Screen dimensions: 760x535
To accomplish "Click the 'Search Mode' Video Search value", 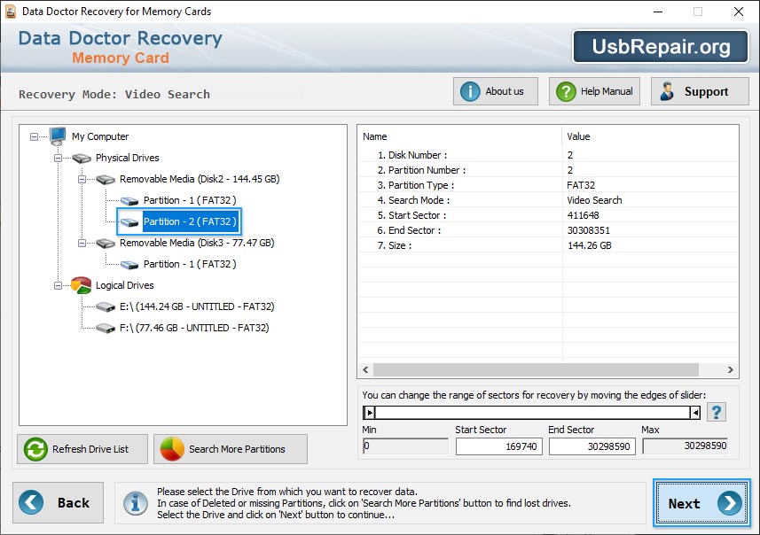I will [x=594, y=200].
